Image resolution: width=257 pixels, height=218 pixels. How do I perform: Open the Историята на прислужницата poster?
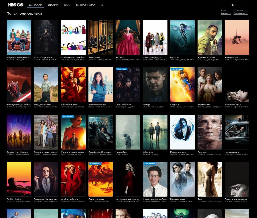pos(128,179)
